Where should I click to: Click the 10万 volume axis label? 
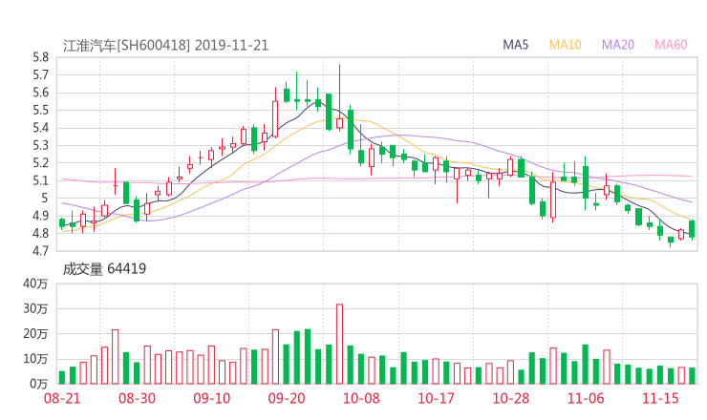coord(35,359)
